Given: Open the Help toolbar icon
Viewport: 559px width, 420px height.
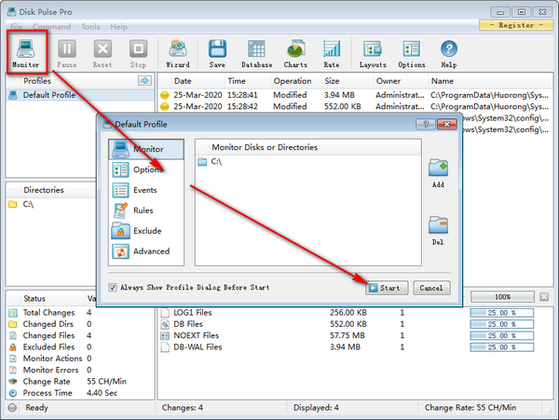Looking at the screenshot, I should pos(448,53).
